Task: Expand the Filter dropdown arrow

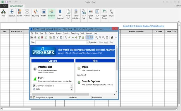Action: [87, 42]
